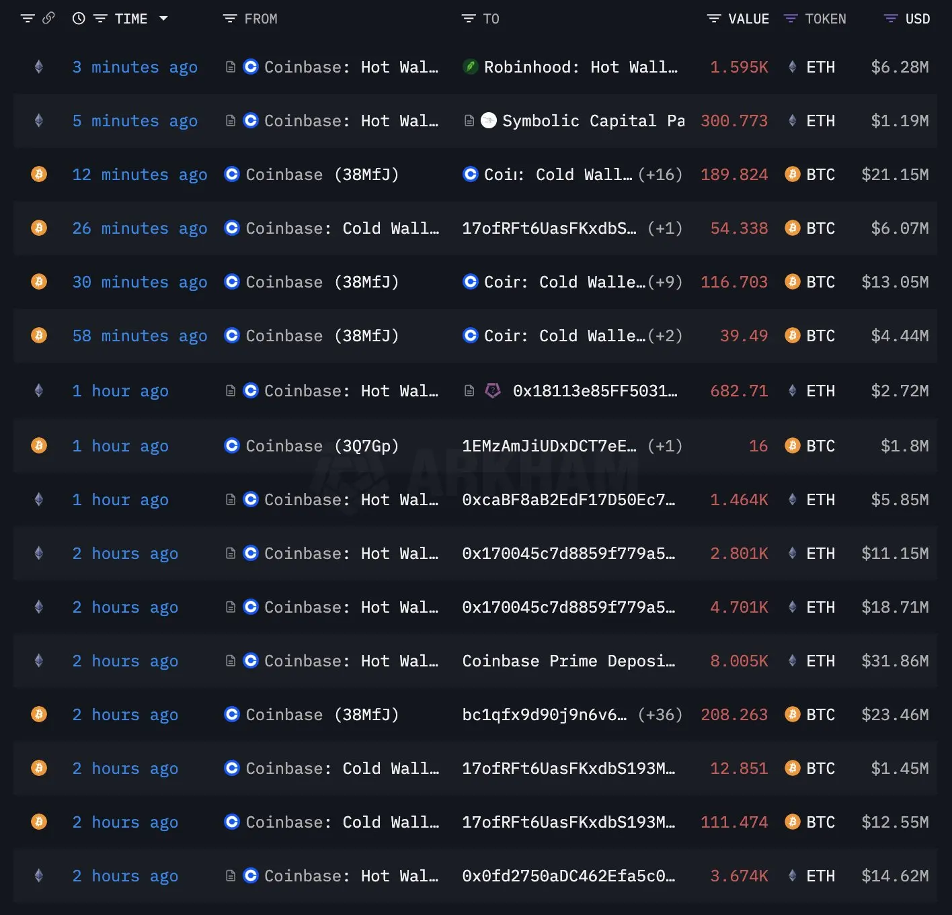Image resolution: width=952 pixels, height=915 pixels.
Task: Select the $12.55M USD amount
Action: point(895,822)
